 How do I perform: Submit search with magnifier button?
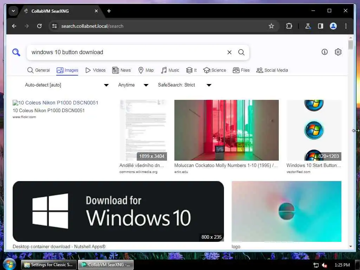coord(241,52)
